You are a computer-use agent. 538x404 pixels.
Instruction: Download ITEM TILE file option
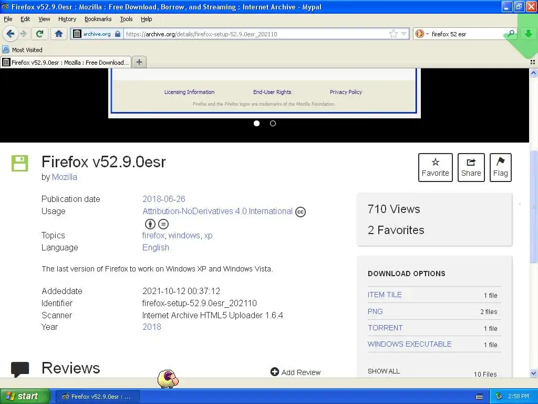(385, 295)
